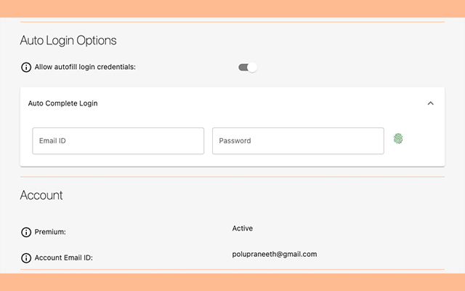Screen dimensions: 465x291
Task: Click the Auto Complete Login panel title
Action: pyautogui.click(x=62, y=103)
